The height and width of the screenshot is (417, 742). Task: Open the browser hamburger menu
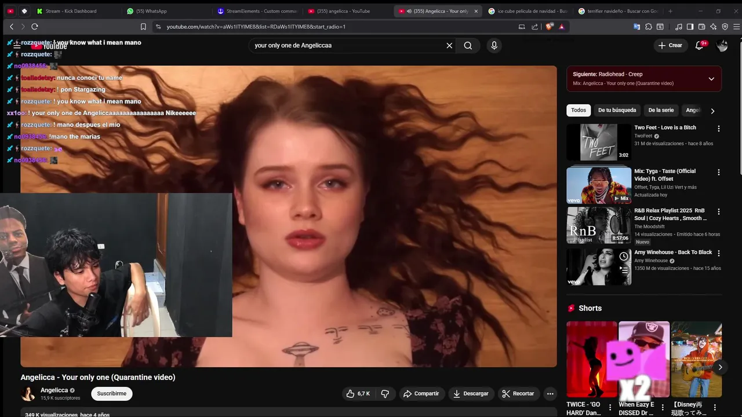tap(736, 27)
